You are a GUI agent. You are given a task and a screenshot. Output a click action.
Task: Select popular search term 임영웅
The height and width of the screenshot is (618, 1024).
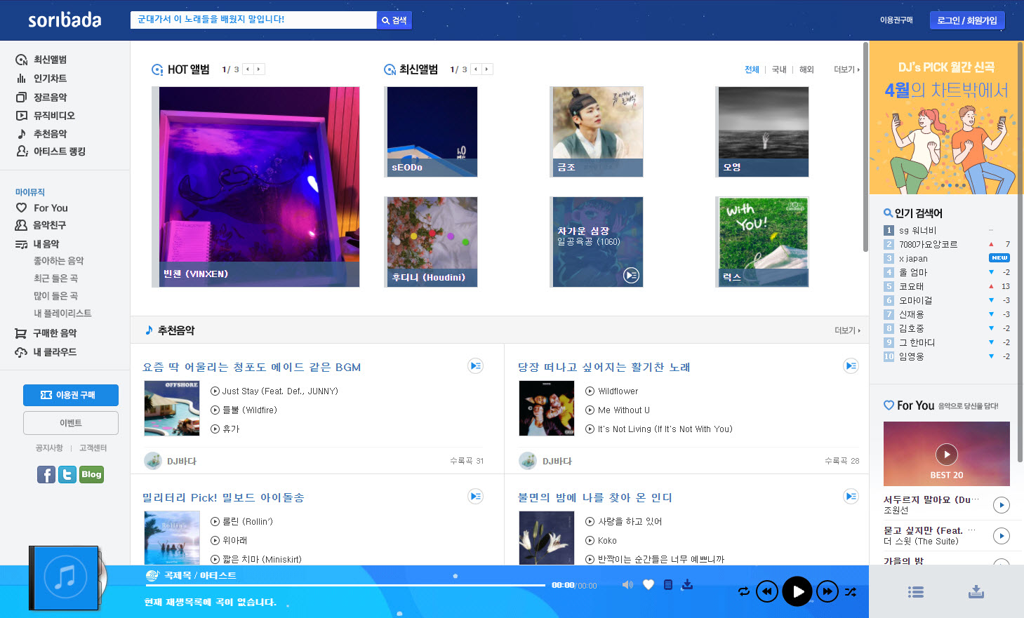click(x=911, y=356)
